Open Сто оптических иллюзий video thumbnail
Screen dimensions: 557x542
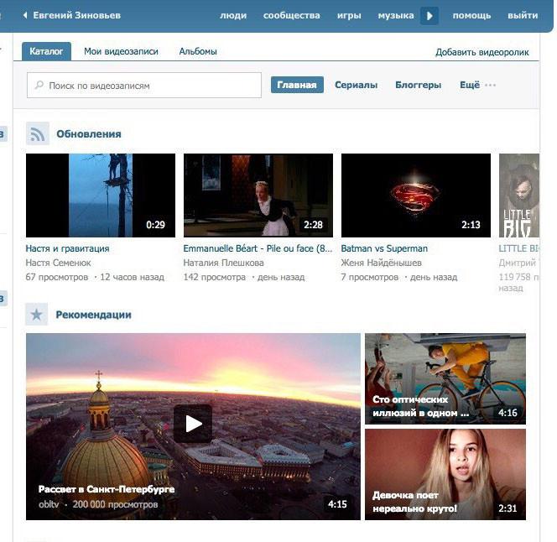point(445,378)
